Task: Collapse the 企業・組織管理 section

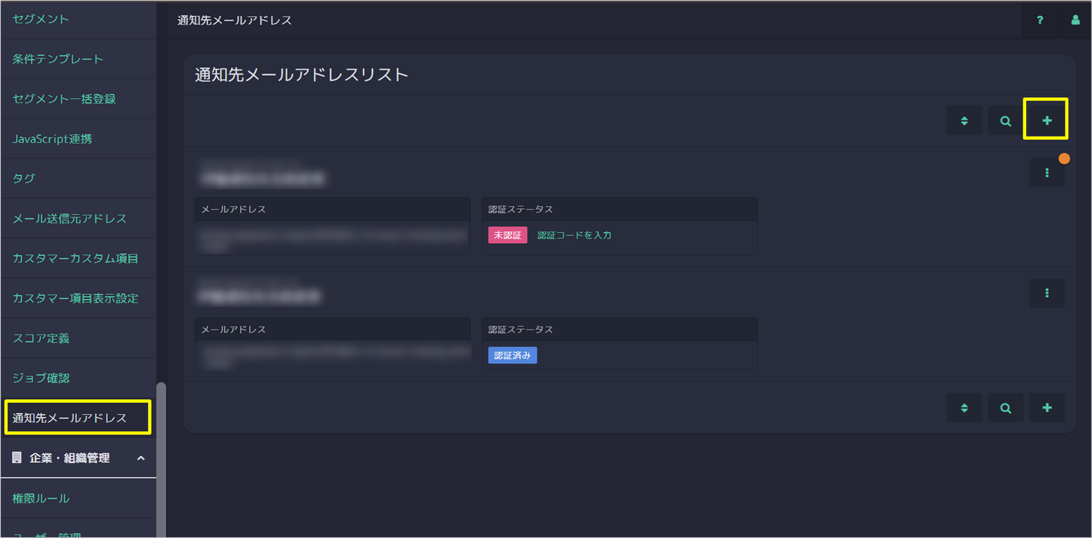Action: pos(142,458)
